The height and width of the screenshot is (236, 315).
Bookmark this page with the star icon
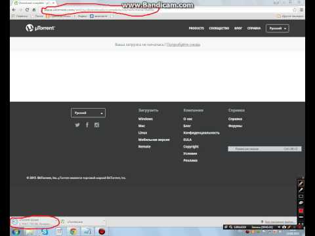click(x=295, y=10)
